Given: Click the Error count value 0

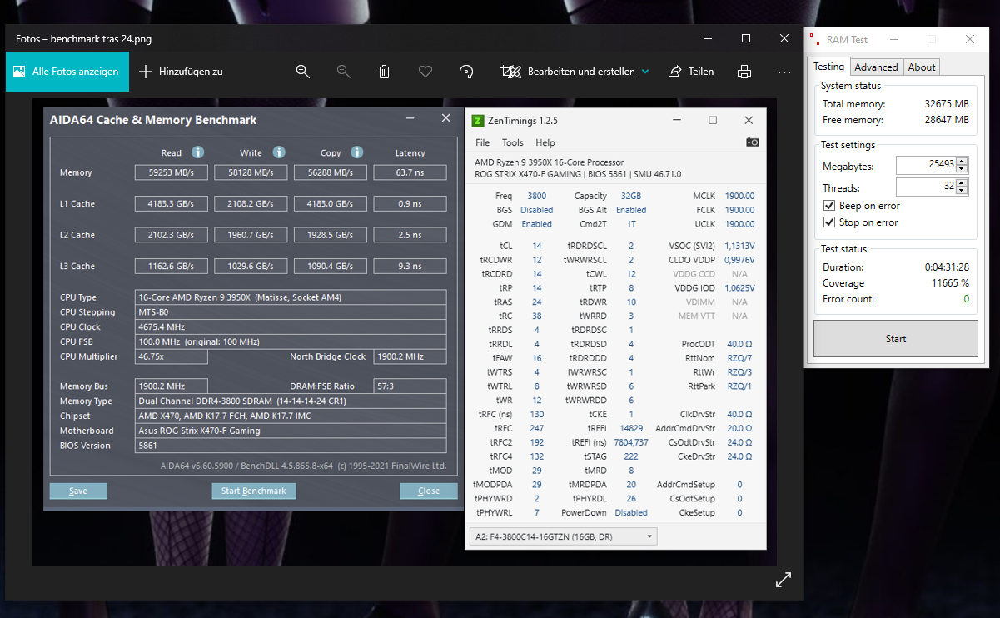Looking at the screenshot, I should point(967,298).
